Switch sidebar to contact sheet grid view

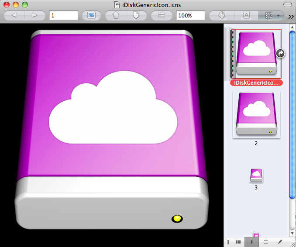click(x=238, y=242)
